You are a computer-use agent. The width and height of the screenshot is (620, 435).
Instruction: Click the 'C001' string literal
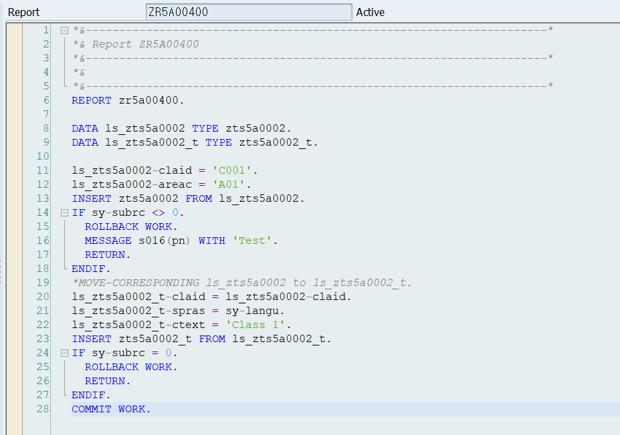point(231,170)
